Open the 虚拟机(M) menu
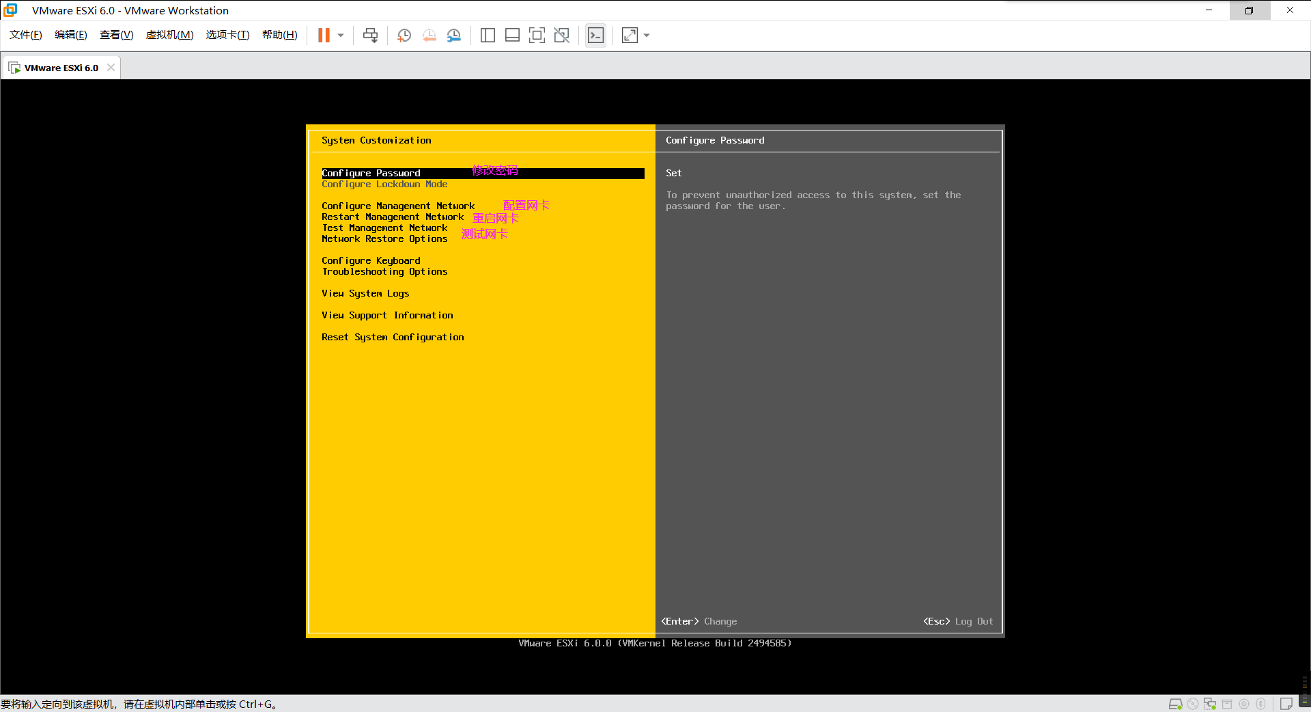The height and width of the screenshot is (712, 1311). click(170, 35)
